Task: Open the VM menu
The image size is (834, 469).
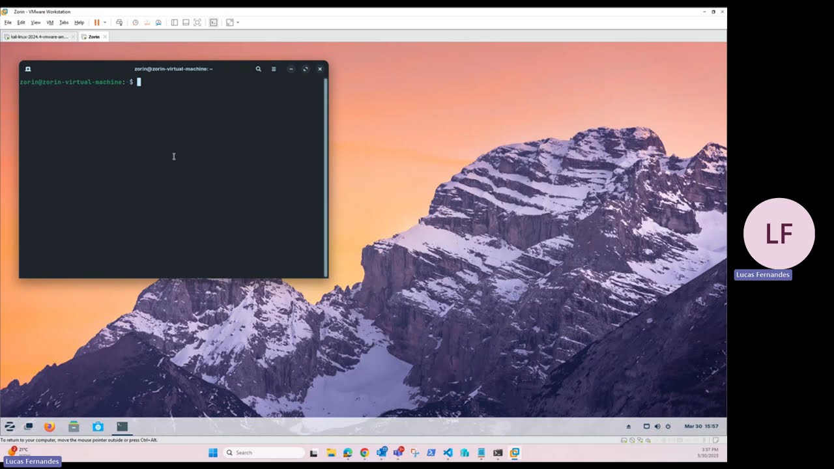Action: click(x=50, y=22)
